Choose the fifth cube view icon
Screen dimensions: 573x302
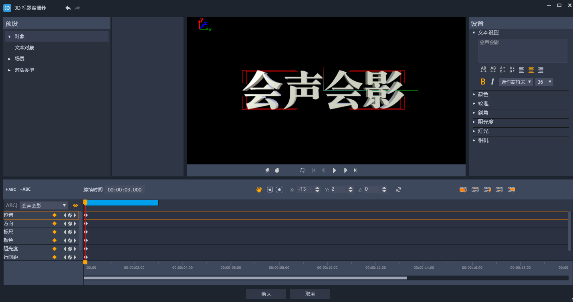(511, 189)
